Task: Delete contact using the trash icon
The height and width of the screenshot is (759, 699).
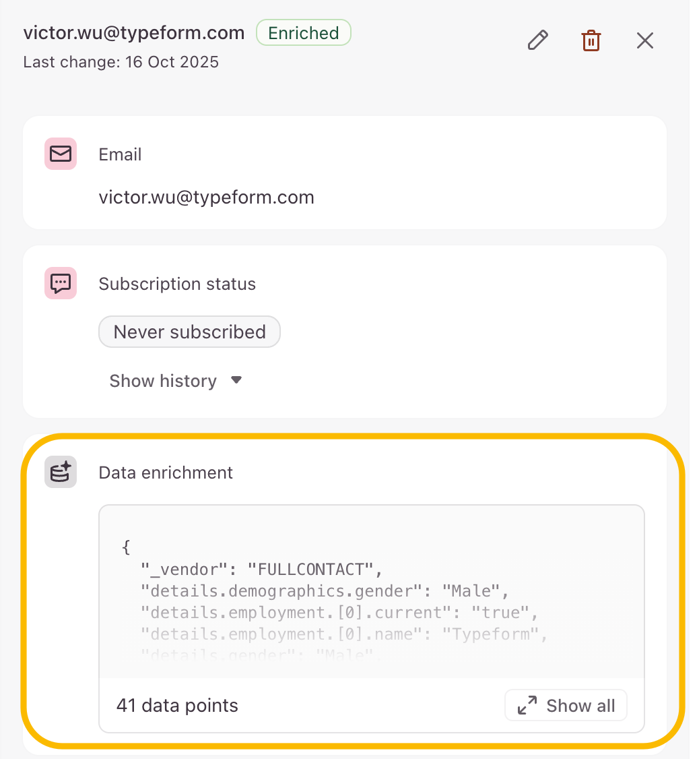Action: (591, 41)
